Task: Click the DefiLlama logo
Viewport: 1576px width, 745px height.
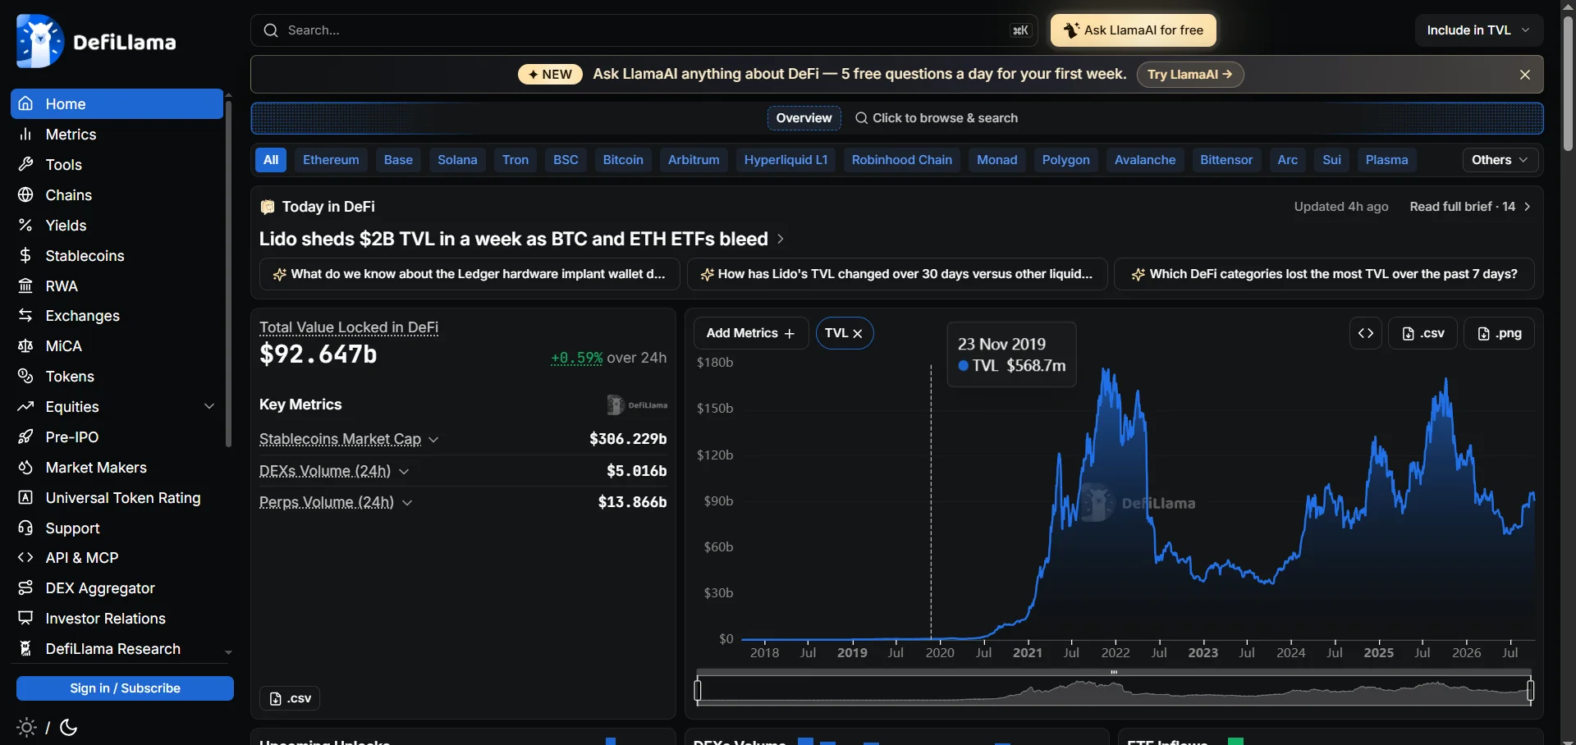Action: pyautogui.click(x=96, y=42)
